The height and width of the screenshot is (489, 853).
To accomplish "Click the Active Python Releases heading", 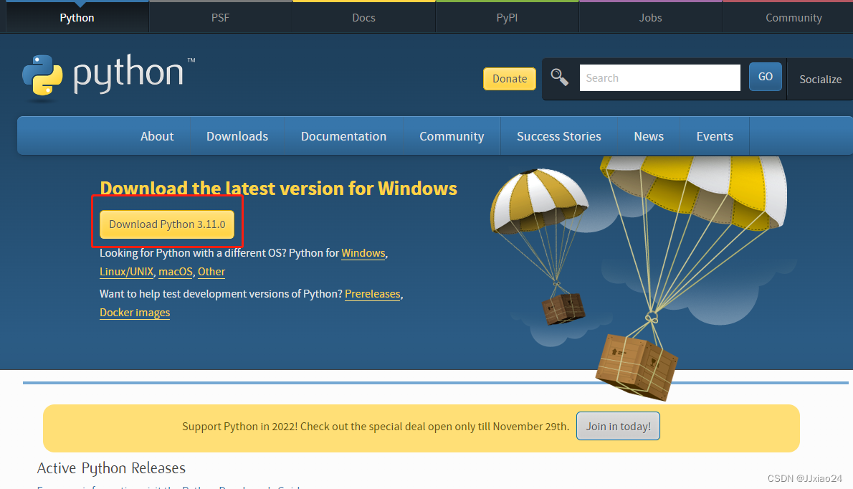I will pos(112,467).
